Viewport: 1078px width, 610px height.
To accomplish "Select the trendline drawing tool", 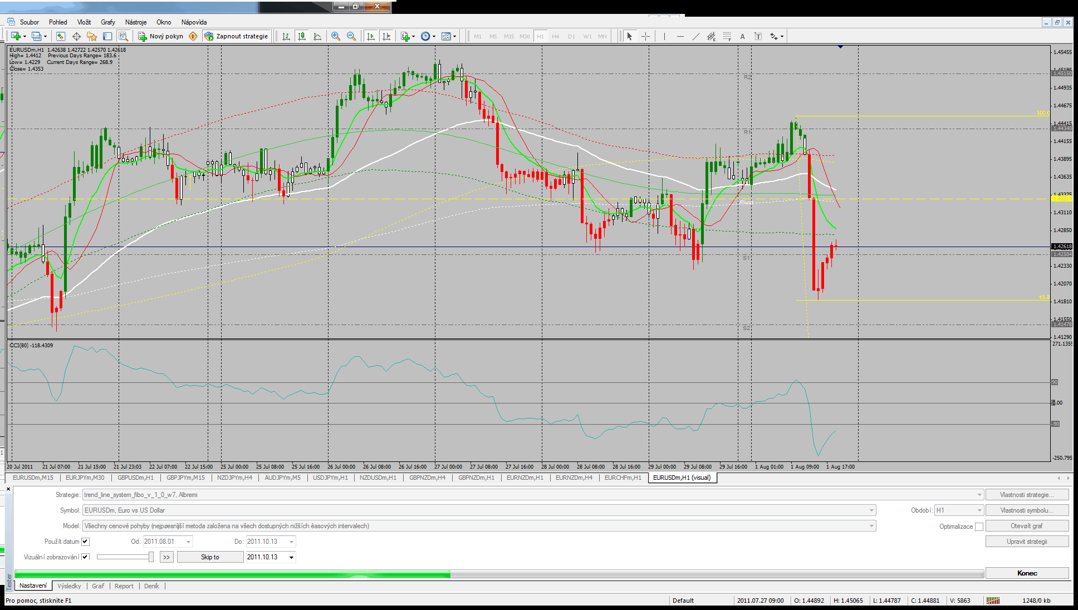I will click(695, 36).
